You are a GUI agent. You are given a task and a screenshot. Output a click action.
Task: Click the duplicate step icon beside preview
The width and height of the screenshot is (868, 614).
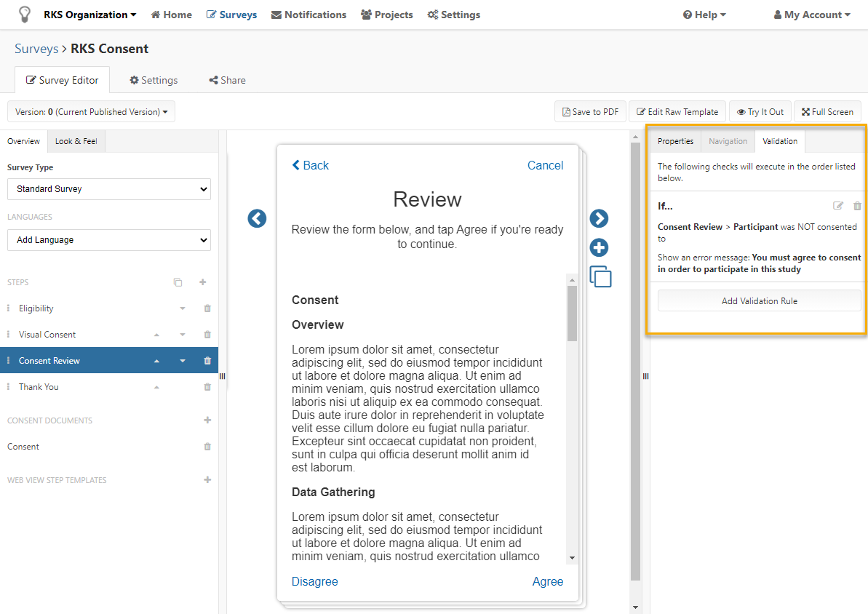[x=600, y=276]
